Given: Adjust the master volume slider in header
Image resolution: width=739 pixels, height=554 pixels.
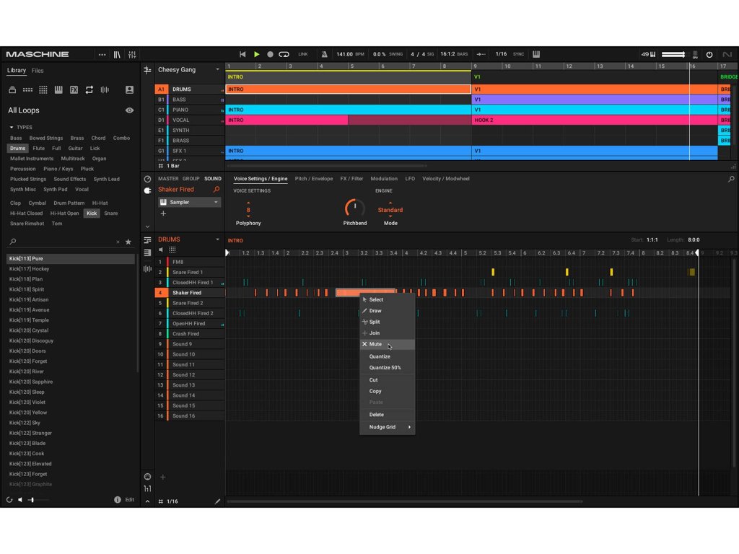Looking at the screenshot, I should point(673,55).
